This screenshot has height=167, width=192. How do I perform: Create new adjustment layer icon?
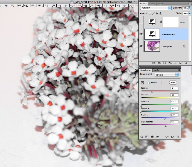[170, 63]
